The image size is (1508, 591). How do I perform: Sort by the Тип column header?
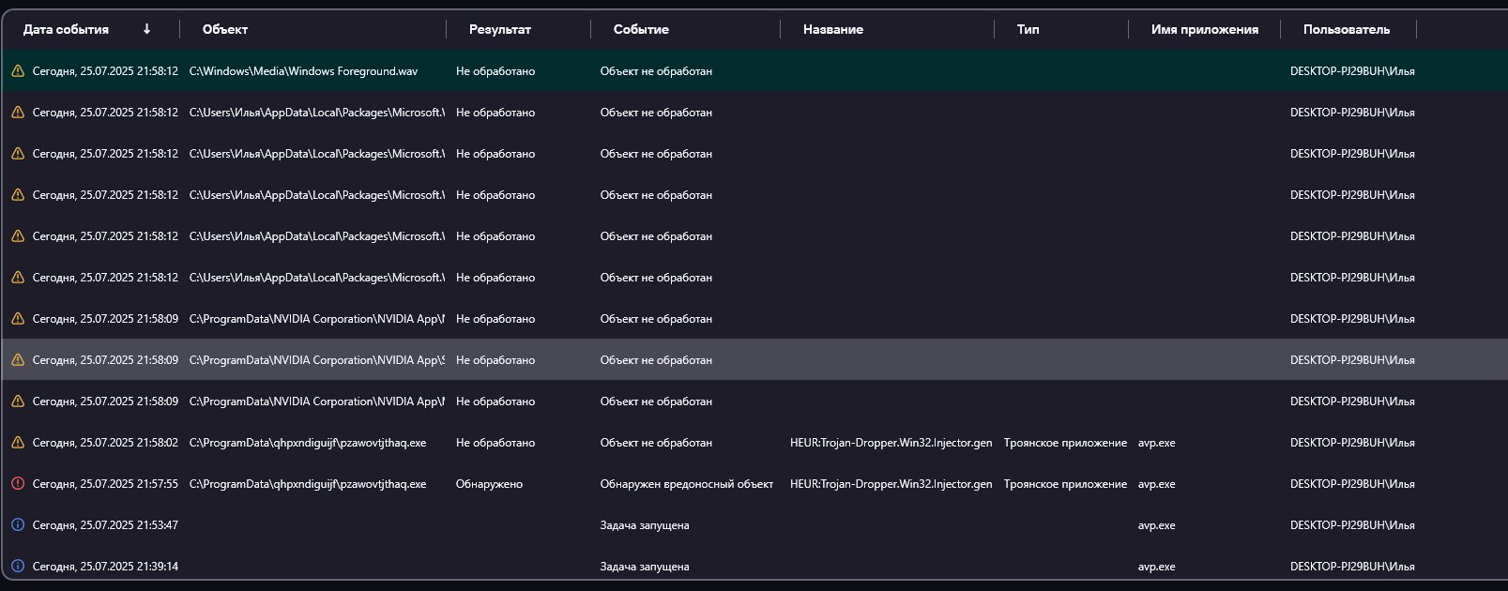tap(1028, 29)
